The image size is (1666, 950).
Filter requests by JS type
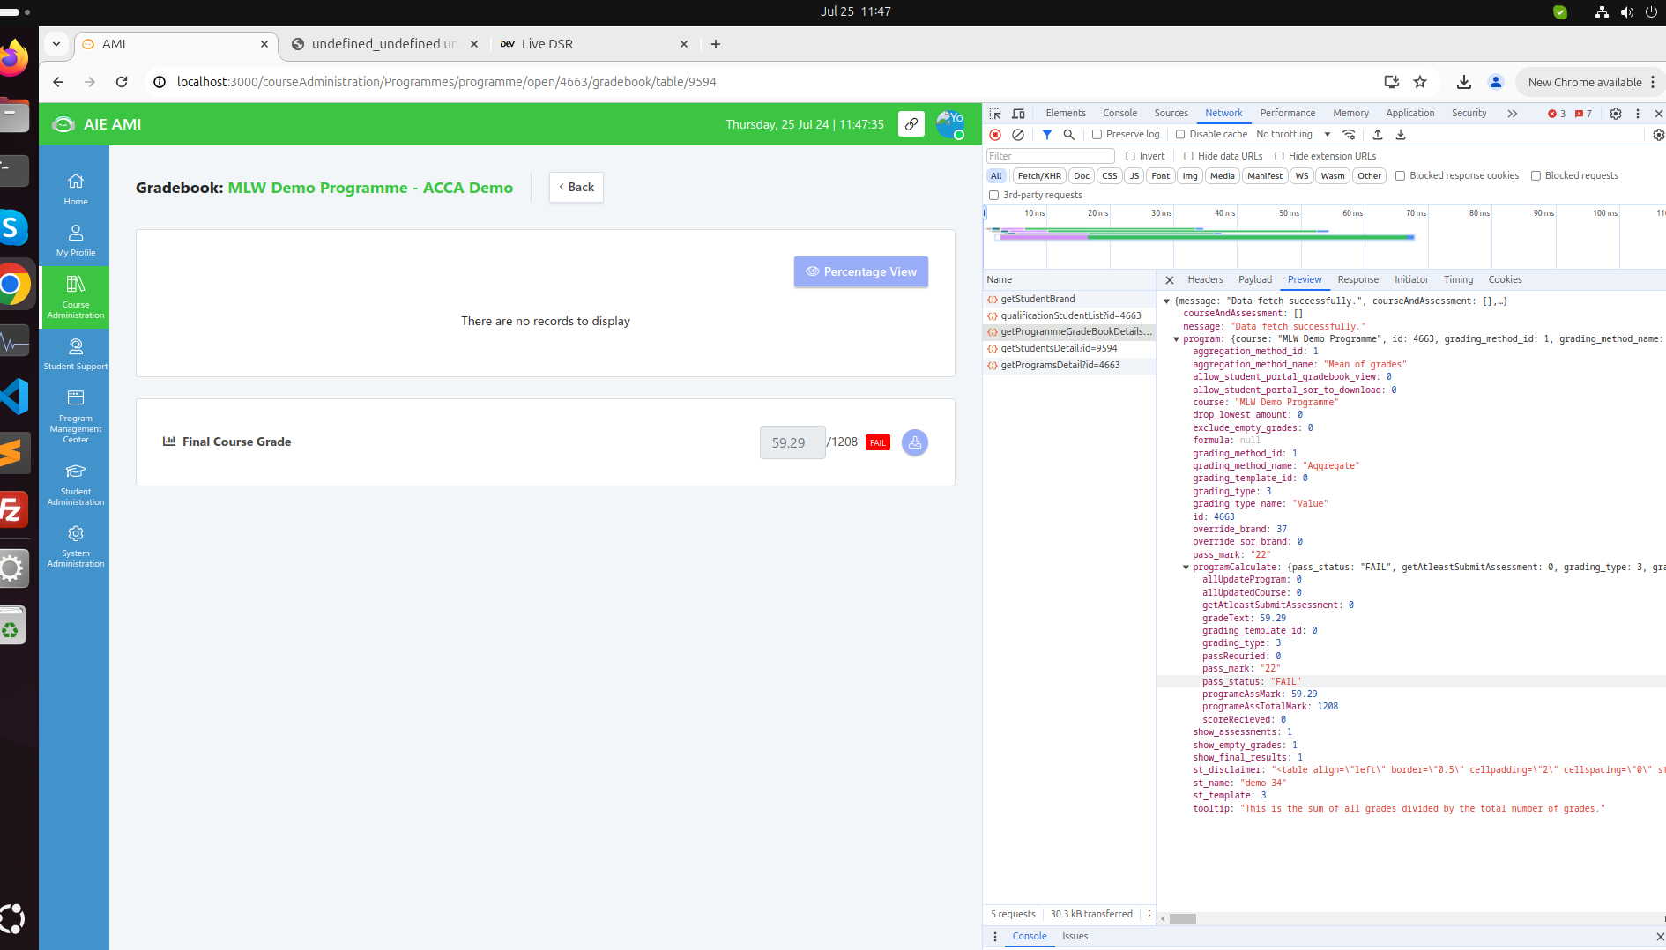click(x=1134, y=176)
